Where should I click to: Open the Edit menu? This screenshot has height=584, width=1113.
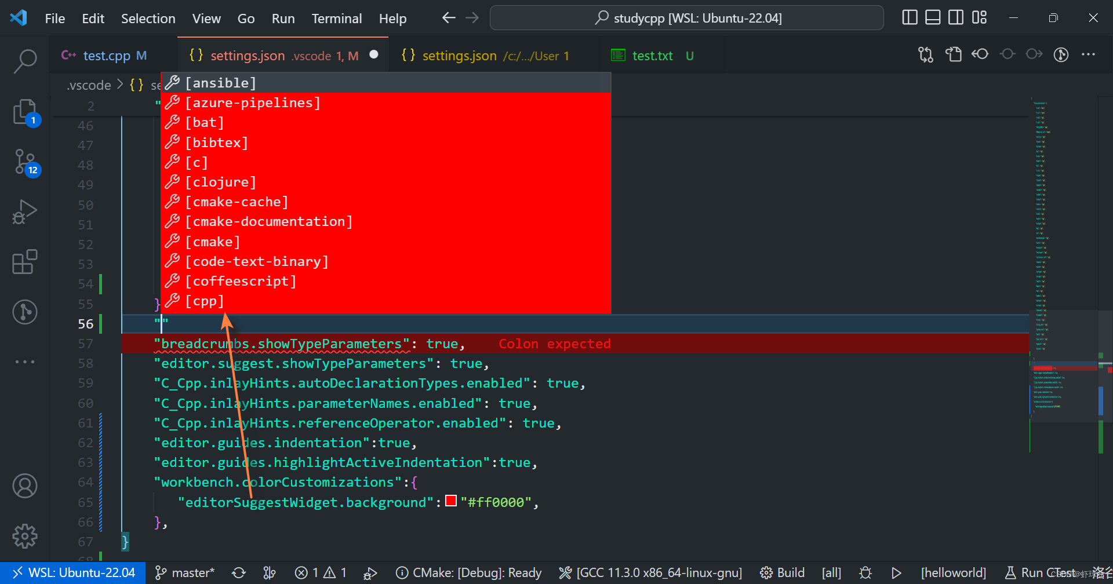click(93, 19)
